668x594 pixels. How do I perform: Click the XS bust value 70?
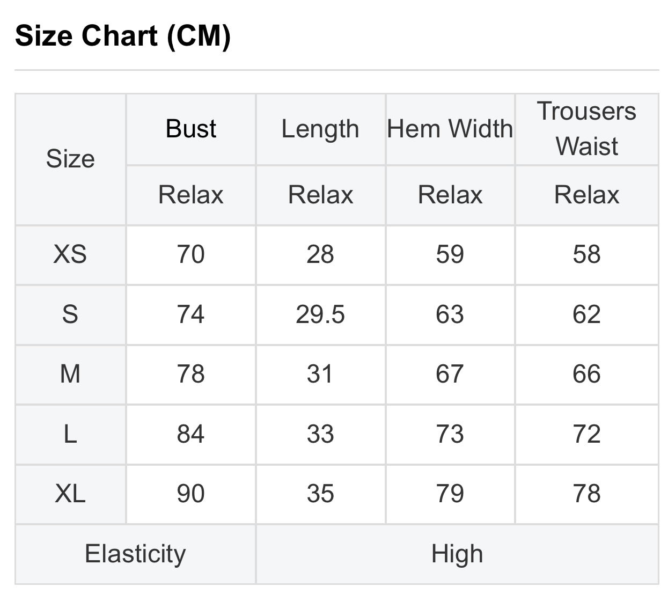pos(191,254)
